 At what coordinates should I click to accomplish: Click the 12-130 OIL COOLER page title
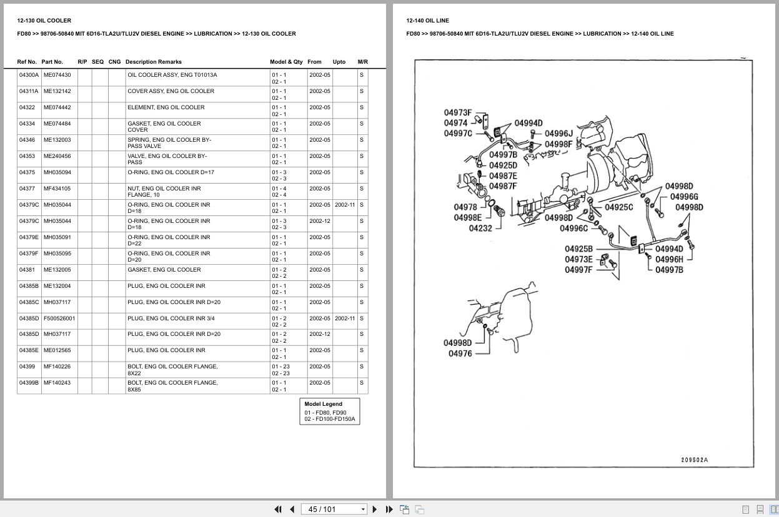click(44, 21)
